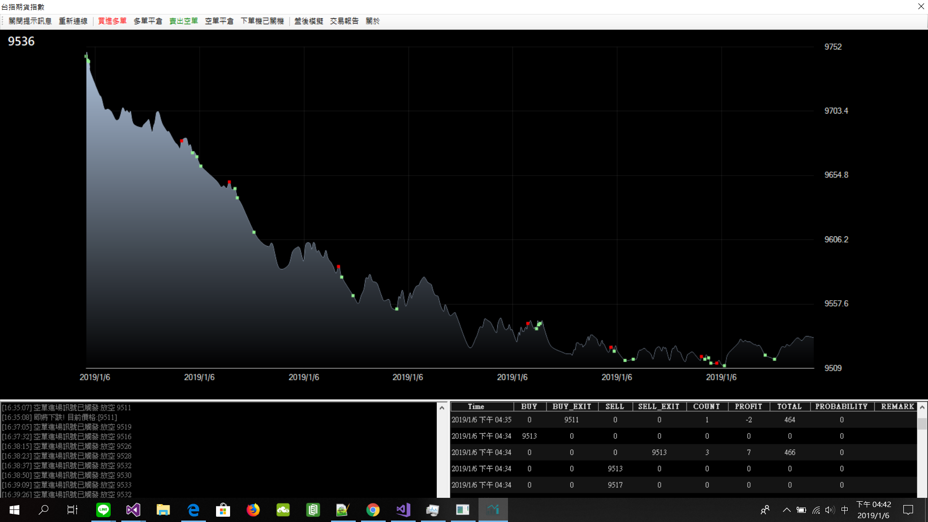
Task: Switch to second Visual Studio icon
Action: coord(403,510)
